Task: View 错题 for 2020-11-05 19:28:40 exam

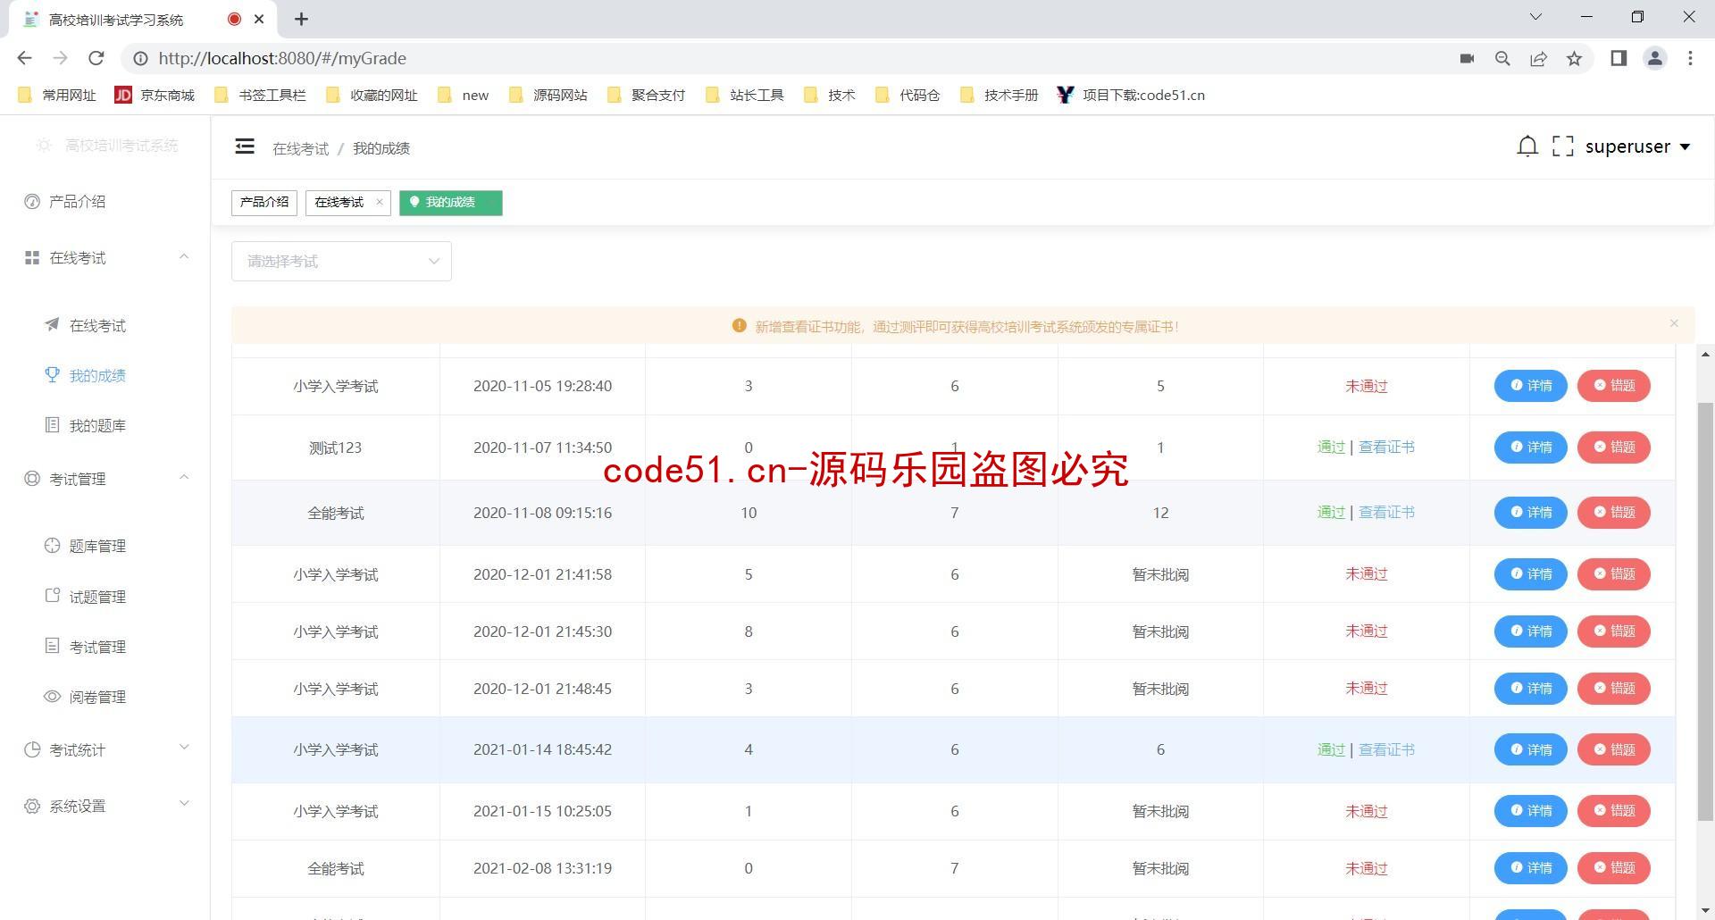Action: (x=1614, y=386)
